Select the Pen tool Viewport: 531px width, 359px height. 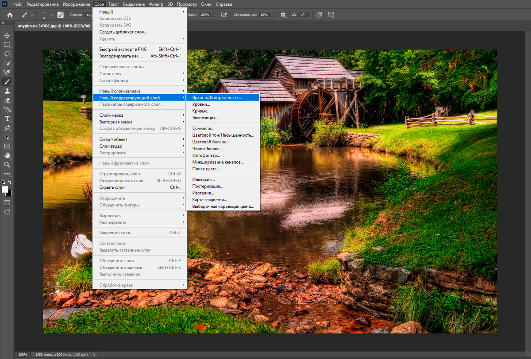coord(7,128)
